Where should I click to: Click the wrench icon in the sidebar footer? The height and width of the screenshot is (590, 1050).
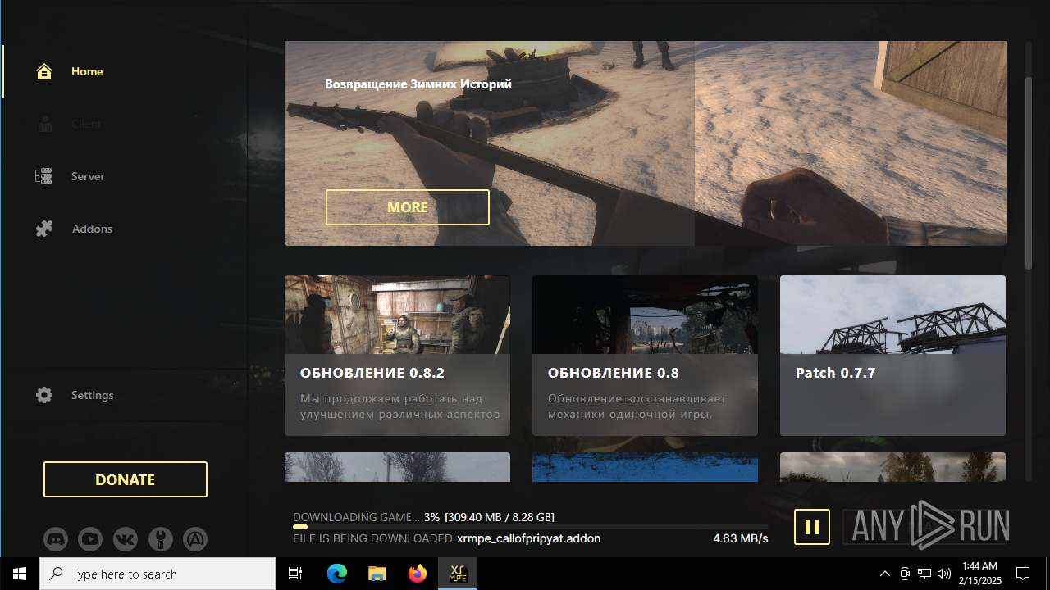(x=160, y=539)
